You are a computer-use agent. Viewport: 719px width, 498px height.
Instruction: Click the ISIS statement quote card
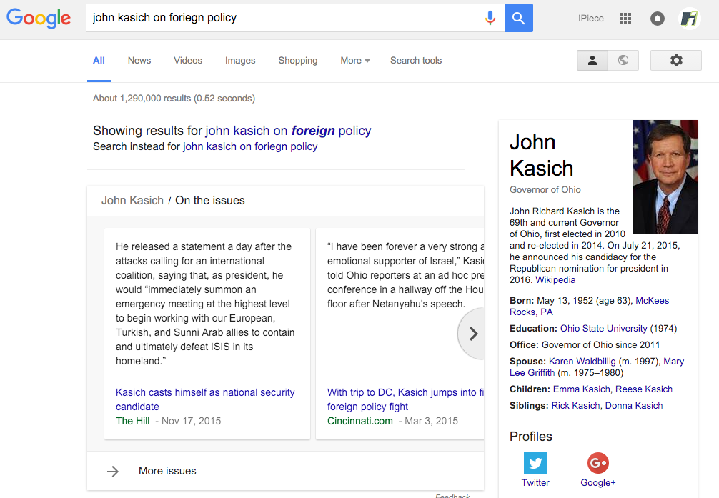pyautogui.click(x=207, y=334)
